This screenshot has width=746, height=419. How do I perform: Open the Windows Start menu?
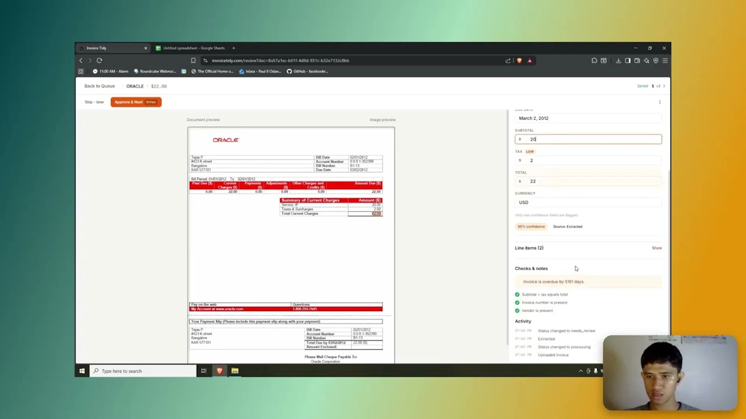(82, 371)
